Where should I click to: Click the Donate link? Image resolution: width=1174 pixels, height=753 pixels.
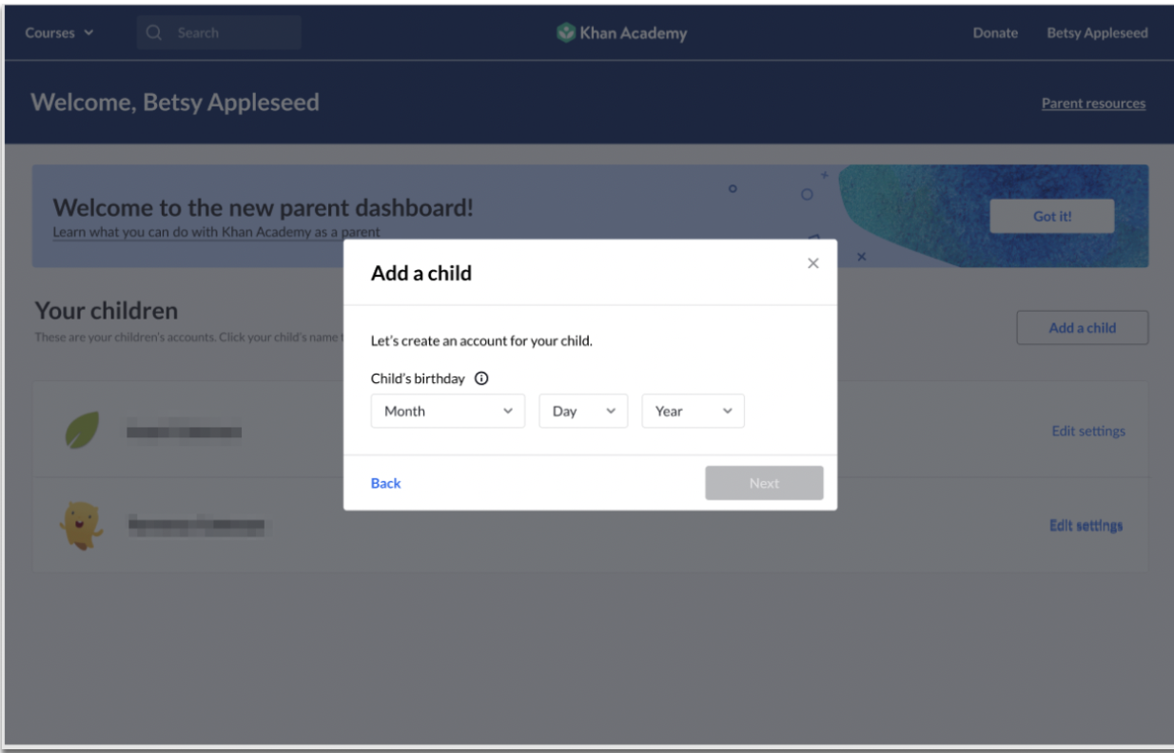click(x=995, y=33)
